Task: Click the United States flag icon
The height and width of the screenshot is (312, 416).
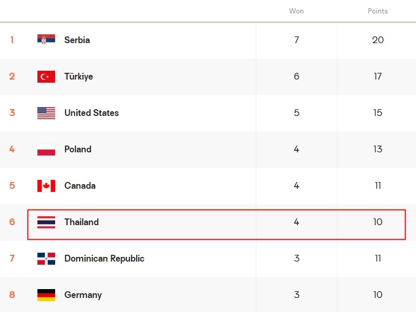Action: (x=46, y=113)
